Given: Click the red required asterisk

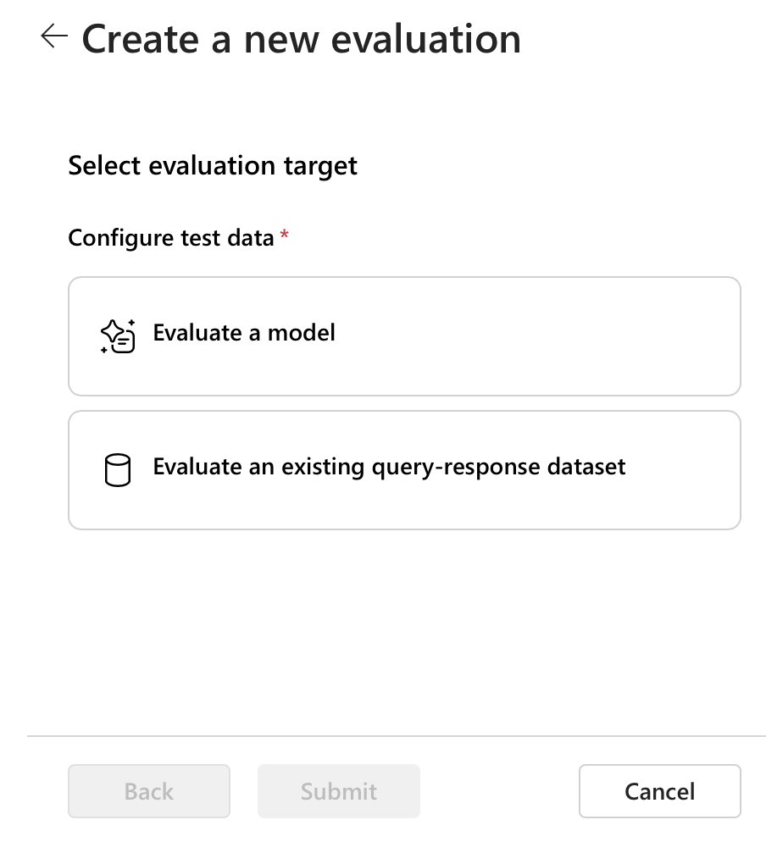Looking at the screenshot, I should [x=285, y=238].
